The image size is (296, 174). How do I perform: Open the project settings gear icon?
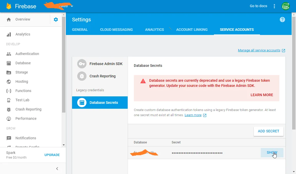56,20
